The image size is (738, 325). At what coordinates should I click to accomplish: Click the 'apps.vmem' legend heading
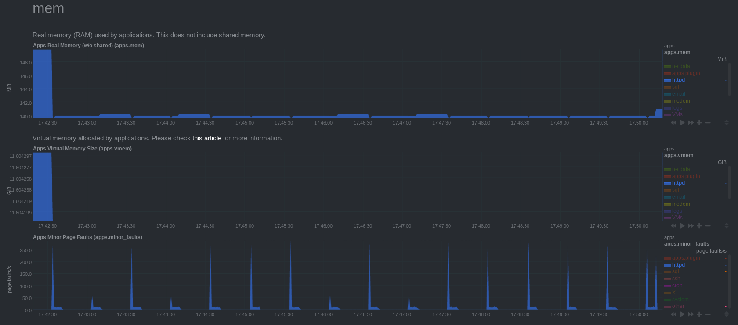click(679, 155)
